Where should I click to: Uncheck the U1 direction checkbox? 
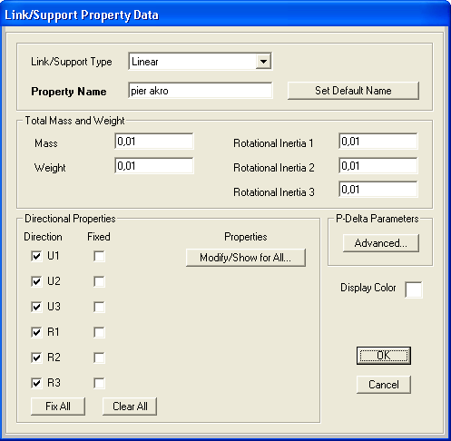pyautogui.click(x=36, y=256)
